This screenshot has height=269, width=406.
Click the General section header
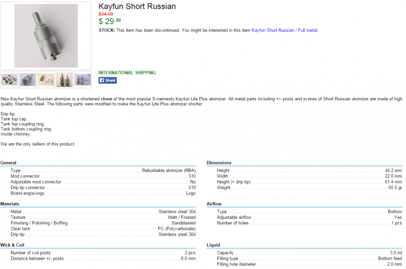click(8, 163)
